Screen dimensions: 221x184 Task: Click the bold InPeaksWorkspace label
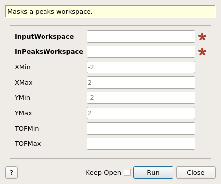point(49,52)
